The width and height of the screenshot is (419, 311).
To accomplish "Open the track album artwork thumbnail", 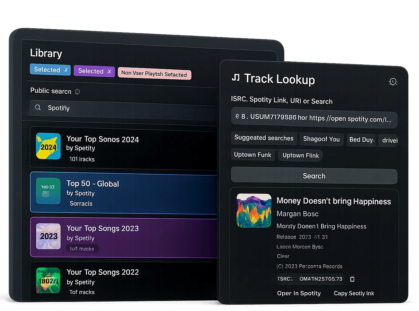I will (x=254, y=211).
